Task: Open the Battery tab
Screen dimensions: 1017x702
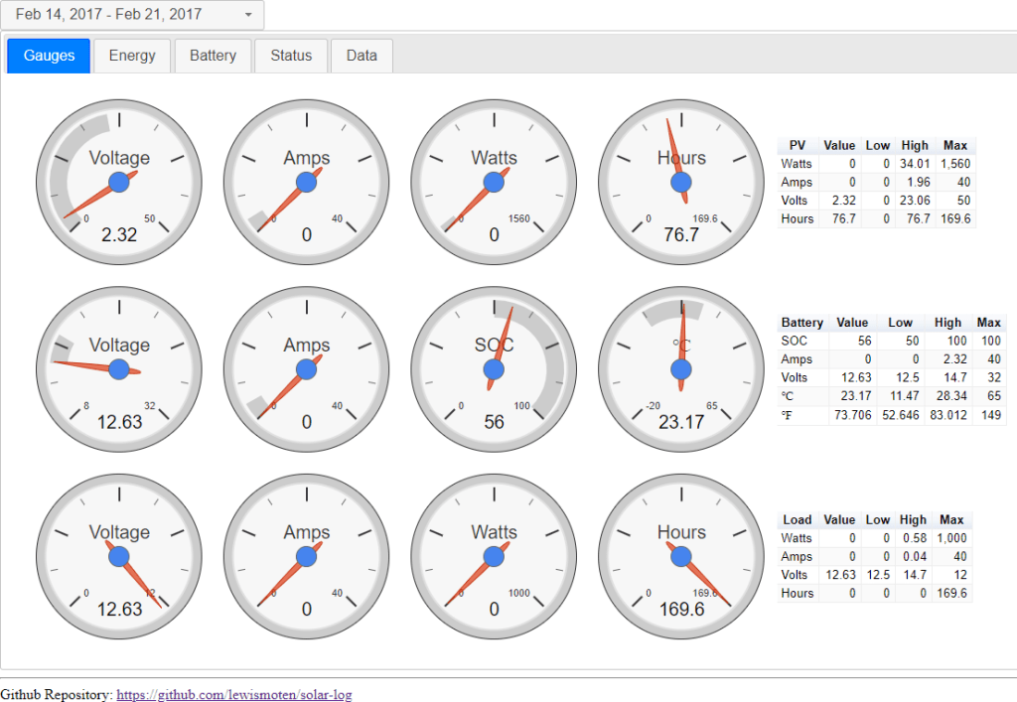Action: click(x=213, y=56)
